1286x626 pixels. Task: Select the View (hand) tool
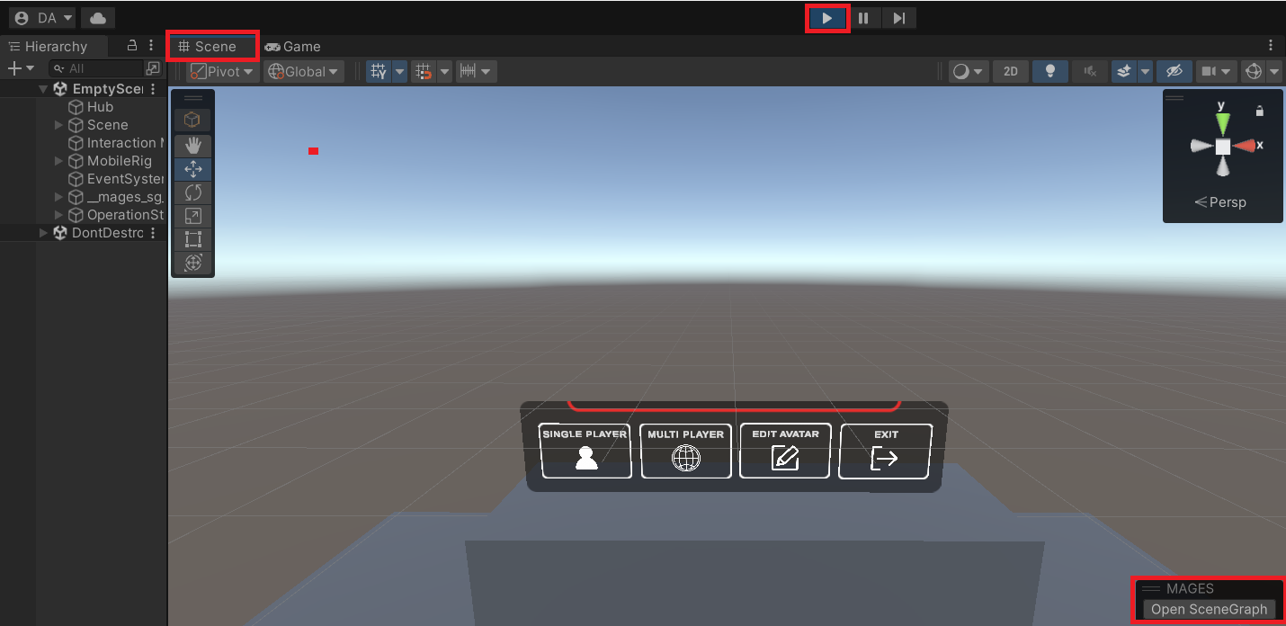[x=192, y=144]
